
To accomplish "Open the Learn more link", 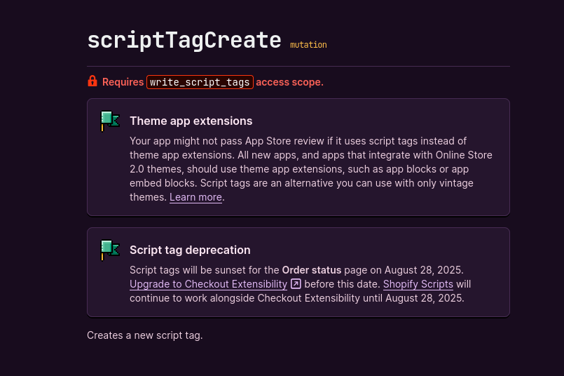I will click(195, 197).
